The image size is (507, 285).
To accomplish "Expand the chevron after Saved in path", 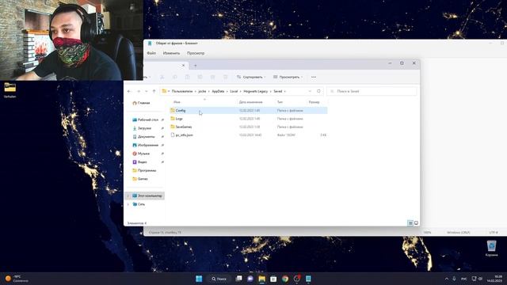I will pyautogui.click(x=285, y=92).
